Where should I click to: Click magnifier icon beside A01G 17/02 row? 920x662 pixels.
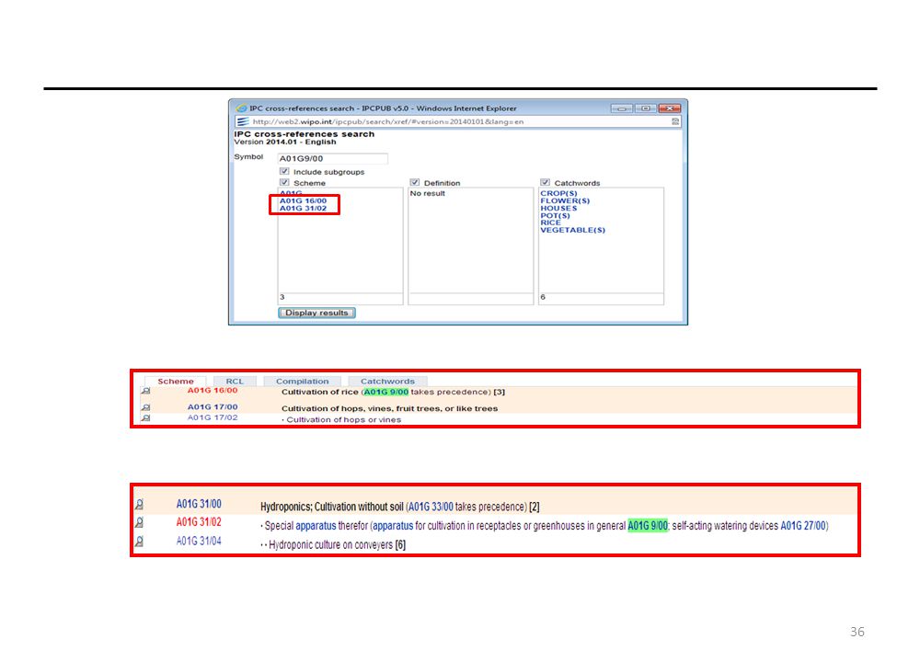[145, 418]
